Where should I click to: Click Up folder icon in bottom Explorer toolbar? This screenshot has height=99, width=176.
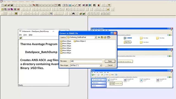[x=102, y=75]
